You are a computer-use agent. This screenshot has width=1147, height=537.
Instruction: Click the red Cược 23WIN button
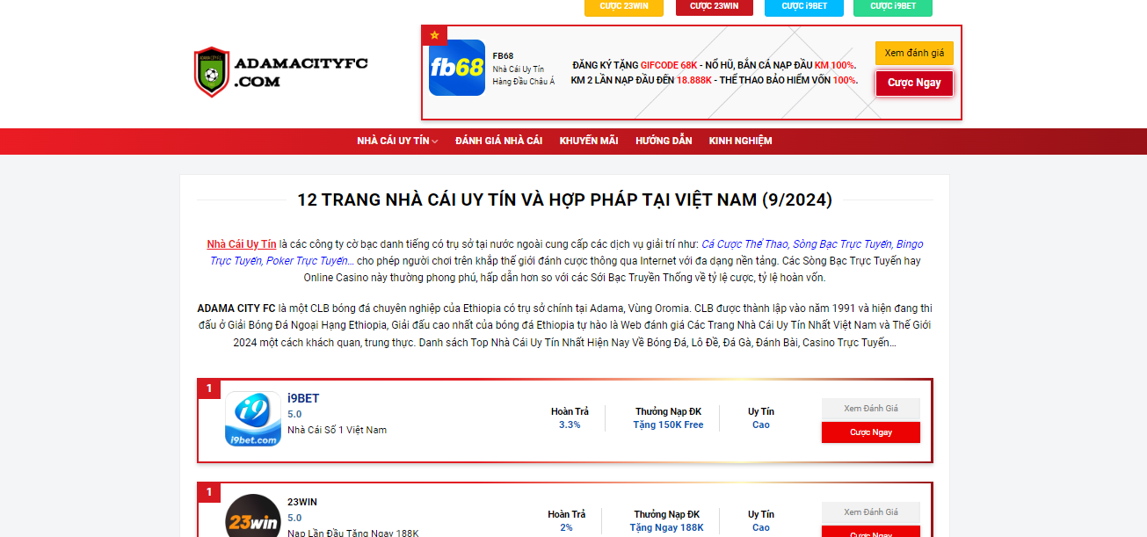[715, 7]
